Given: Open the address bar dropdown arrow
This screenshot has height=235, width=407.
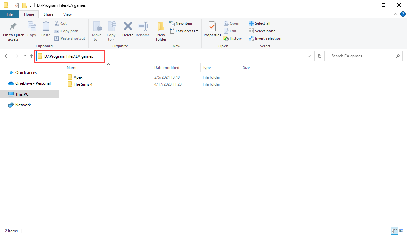Looking at the screenshot, I should (309, 56).
